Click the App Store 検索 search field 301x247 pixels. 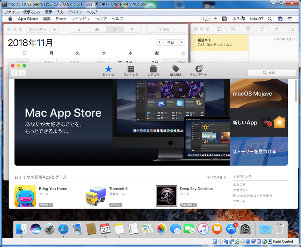[271, 73]
